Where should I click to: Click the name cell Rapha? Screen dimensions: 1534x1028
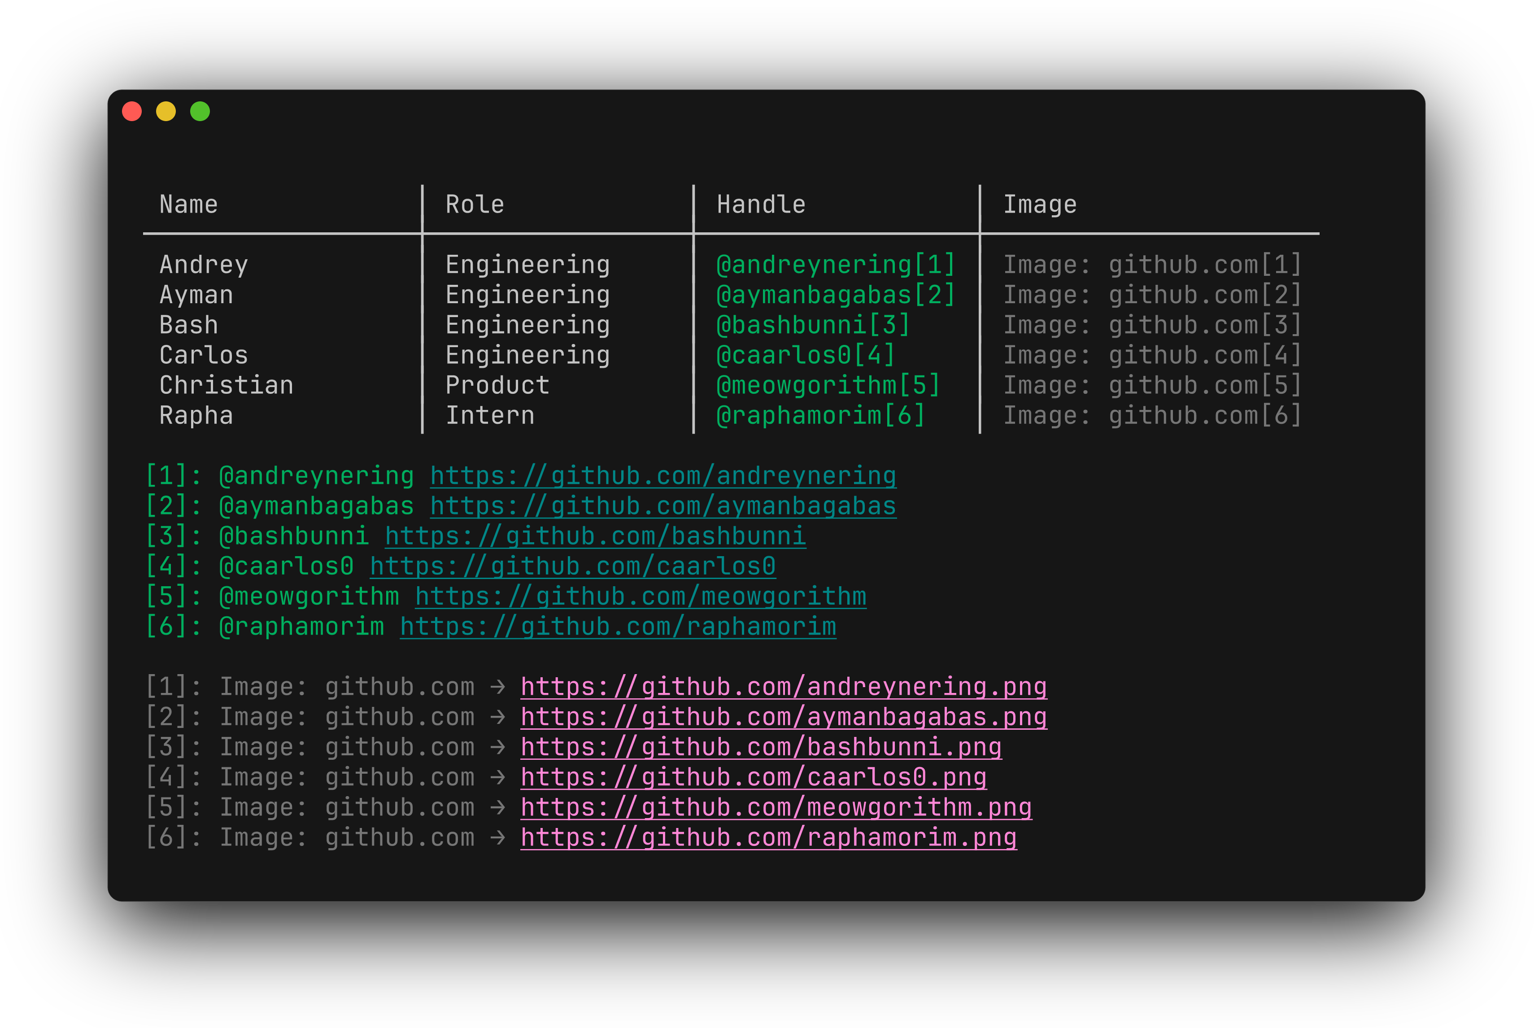click(x=196, y=416)
